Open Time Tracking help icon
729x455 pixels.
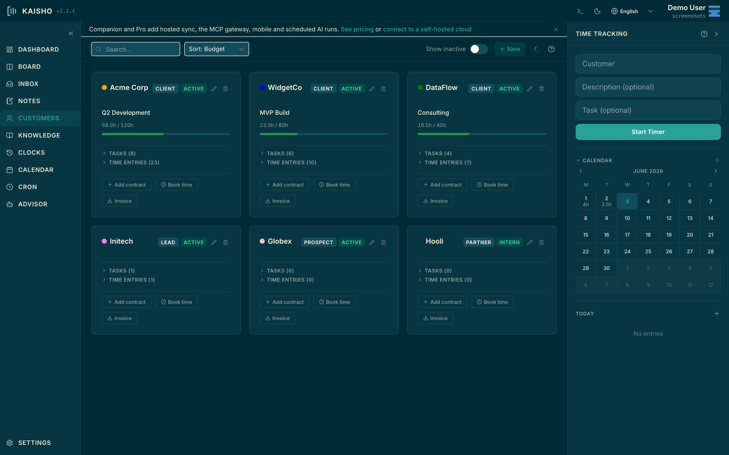tap(704, 34)
